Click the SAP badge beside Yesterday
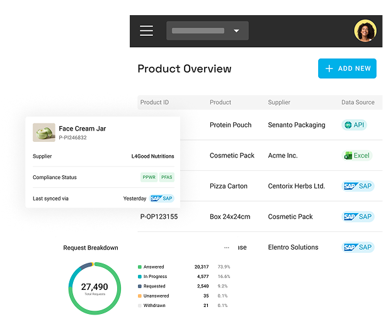 coord(161,199)
